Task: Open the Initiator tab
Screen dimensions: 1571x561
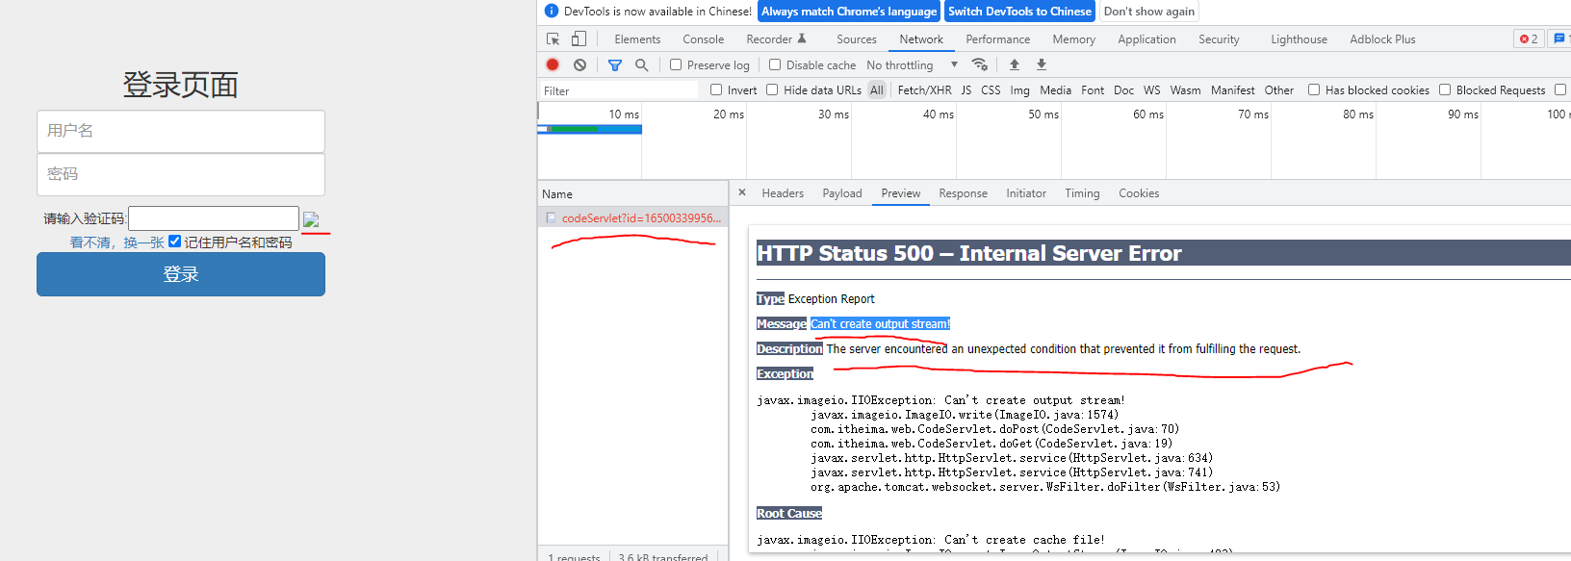Action: pos(1026,193)
